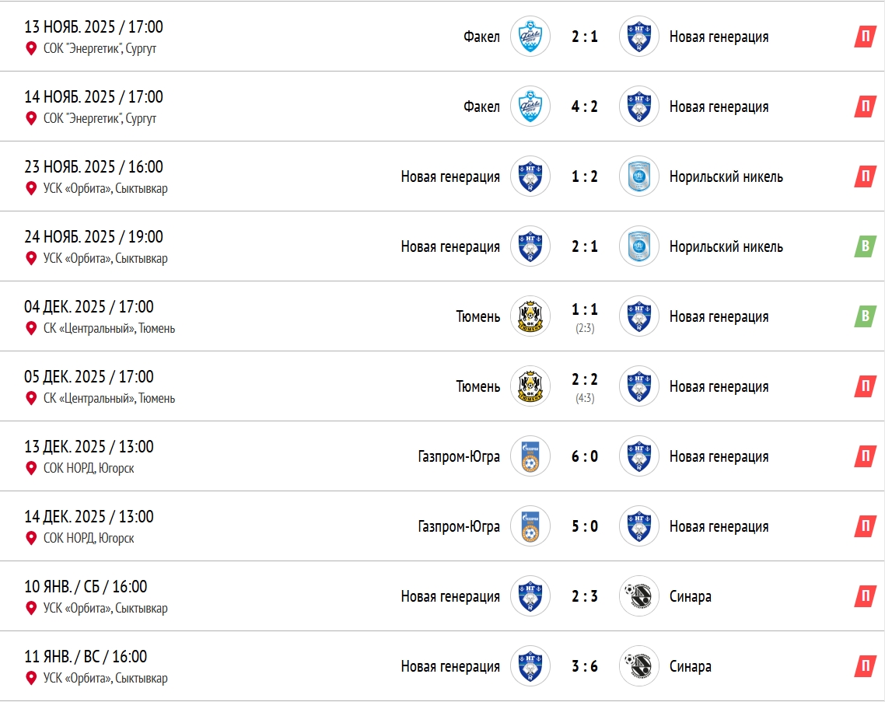Click Норильский никель name in 24 November match
885x702 pixels.
pos(726,246)
